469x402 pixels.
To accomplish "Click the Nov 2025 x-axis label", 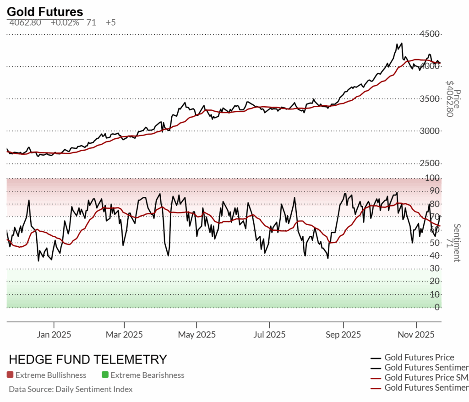I will coord(416,335).
